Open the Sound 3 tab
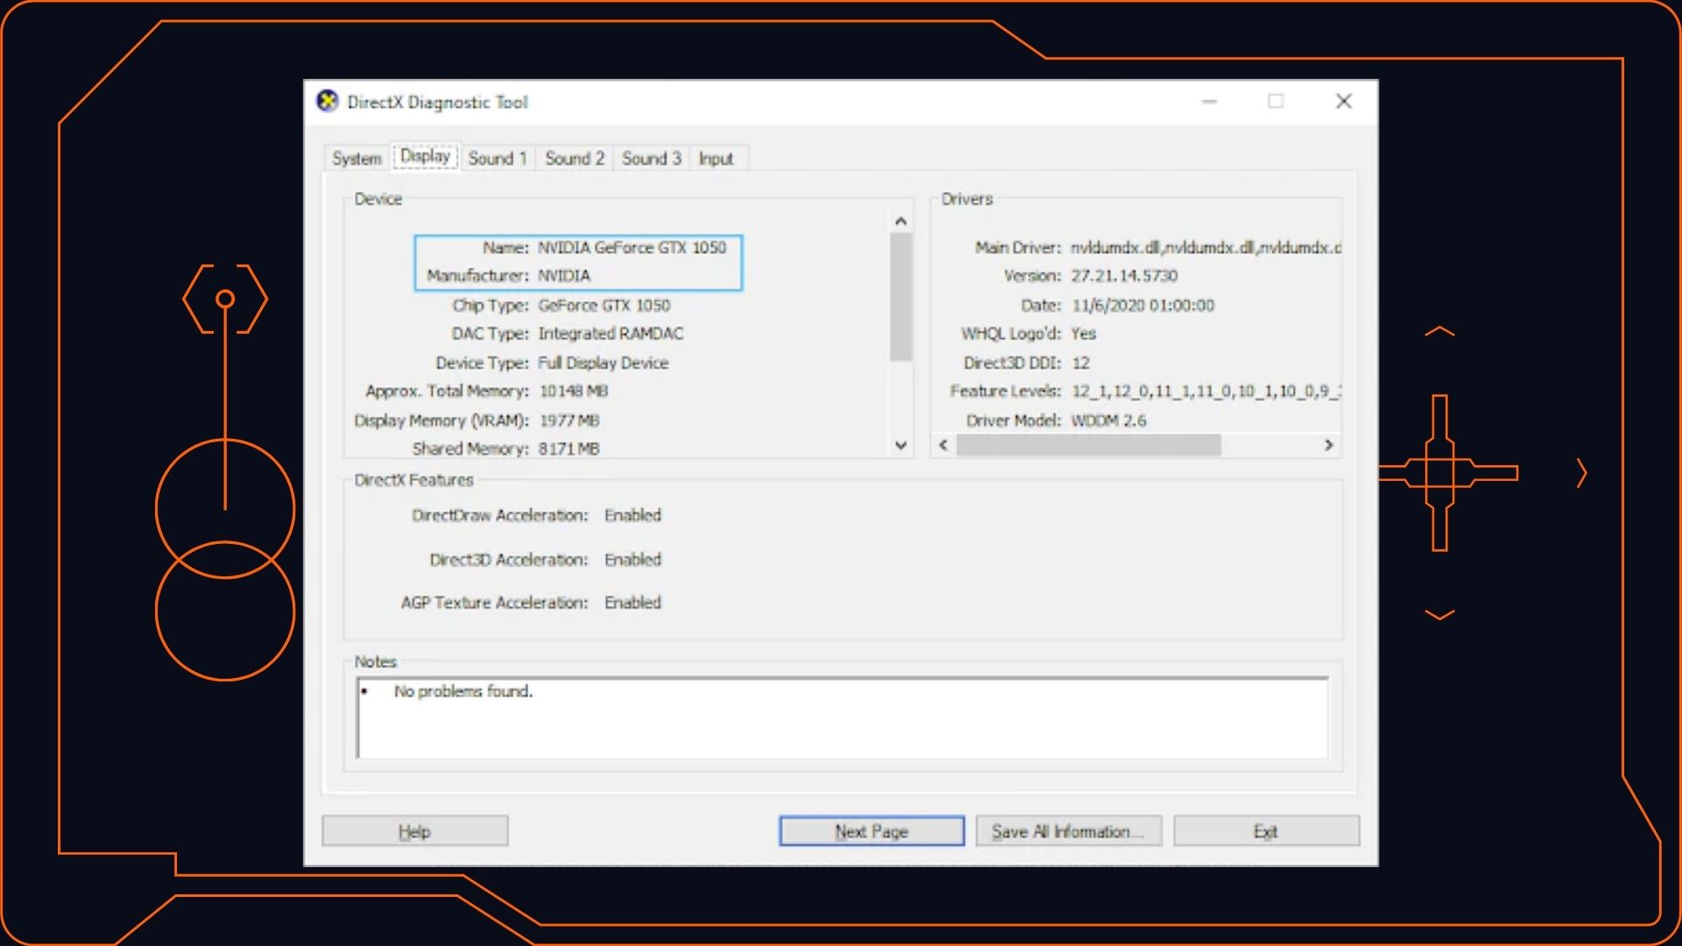The image size is (1682, 946). 652,159
